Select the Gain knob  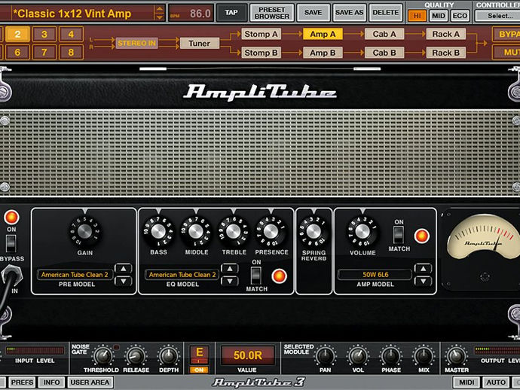click(84, 231)
